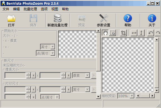This screenshot has height=108, width=161.
Task: Expand the 英寸 unit dropdown in 原始大小
Action: tap(53, 47)
